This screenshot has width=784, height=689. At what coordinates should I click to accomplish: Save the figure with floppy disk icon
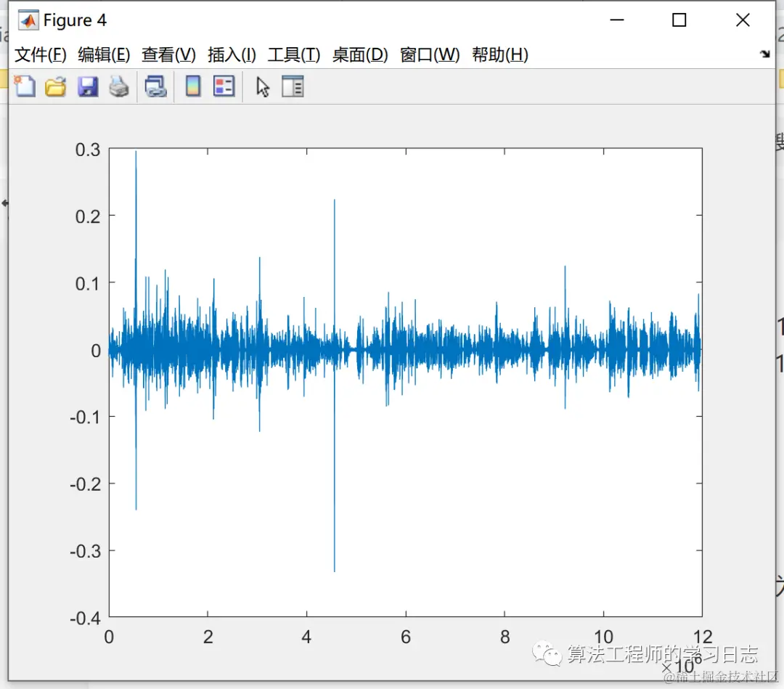coord(88,86)
